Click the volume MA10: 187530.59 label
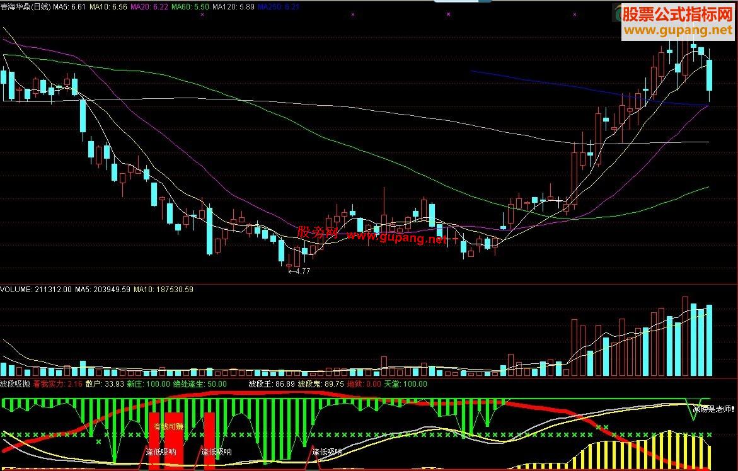This screenshot has height=471, width=738. click(163, 290)
